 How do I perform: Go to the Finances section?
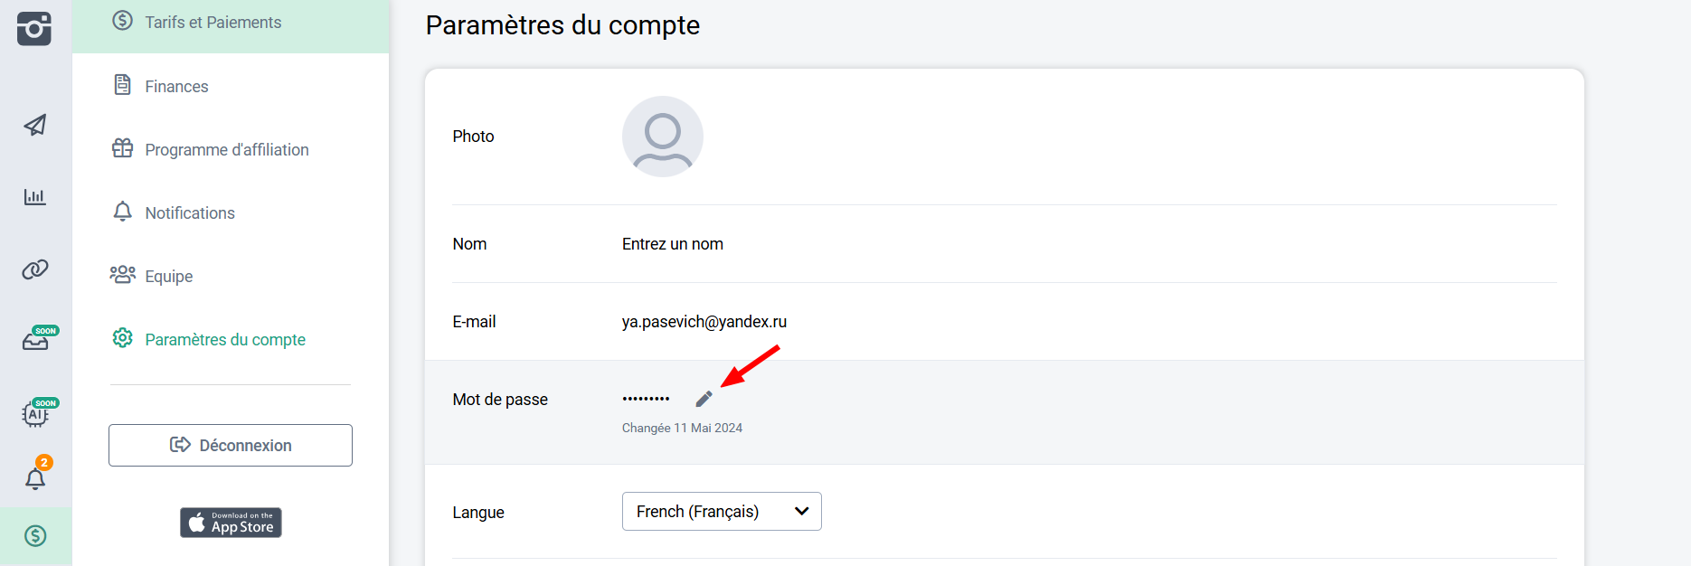click(176, 87)
